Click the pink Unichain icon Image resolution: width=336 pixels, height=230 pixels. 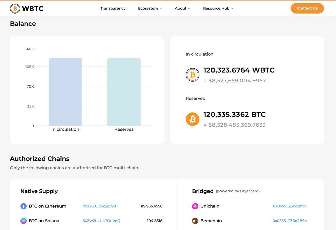click(x=195, y=206)
